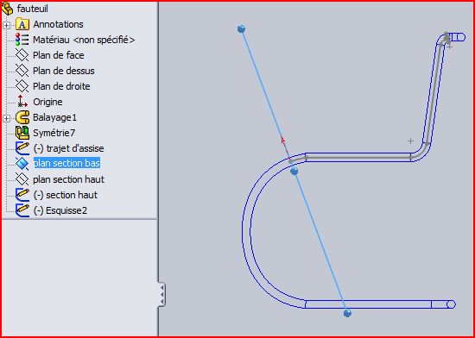
Task: Click the Esquisse2 sketch icon
Action: click(x=22, y=210)
